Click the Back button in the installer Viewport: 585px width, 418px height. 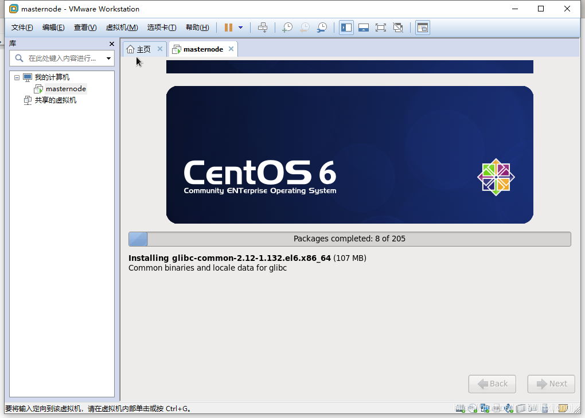(492, 384)
